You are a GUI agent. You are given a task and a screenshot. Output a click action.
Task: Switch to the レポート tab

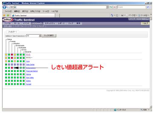(61, 23)
